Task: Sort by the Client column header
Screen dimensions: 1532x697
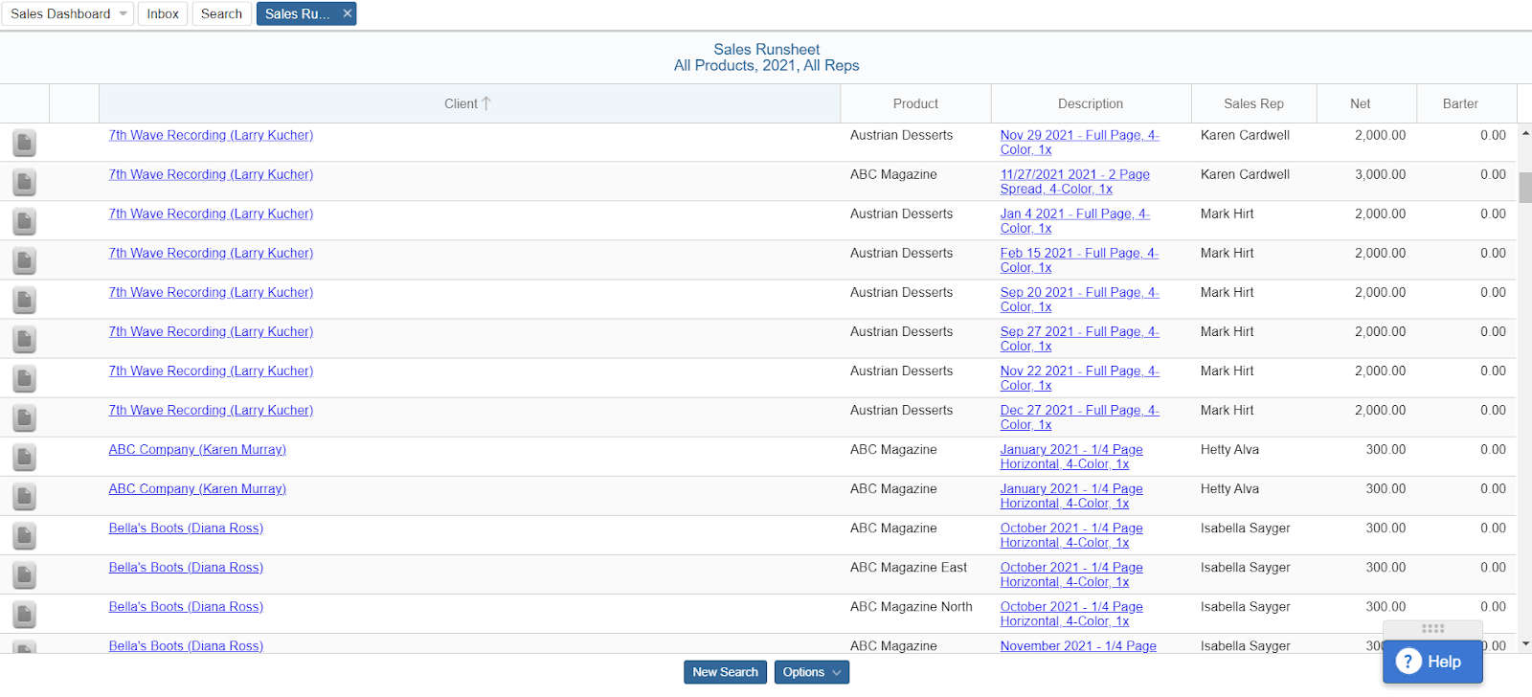Action: tap(468, 103)
